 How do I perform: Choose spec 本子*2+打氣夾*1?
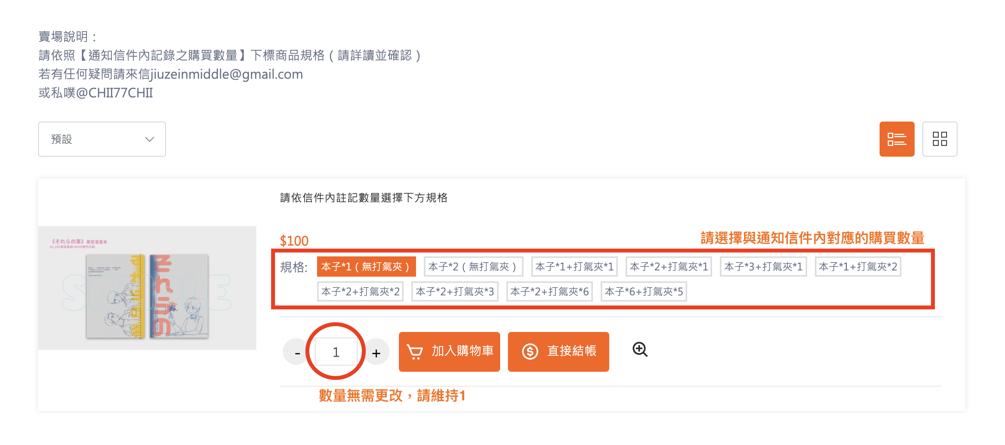(669, 267)
